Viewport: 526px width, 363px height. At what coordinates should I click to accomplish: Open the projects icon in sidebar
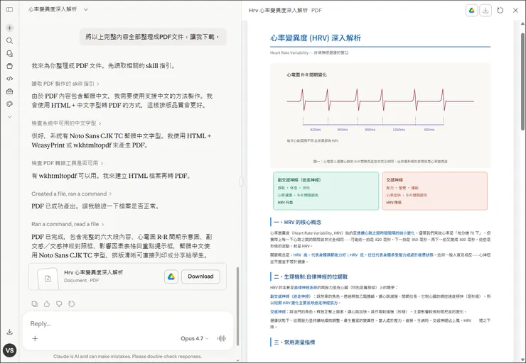point(10,66)
